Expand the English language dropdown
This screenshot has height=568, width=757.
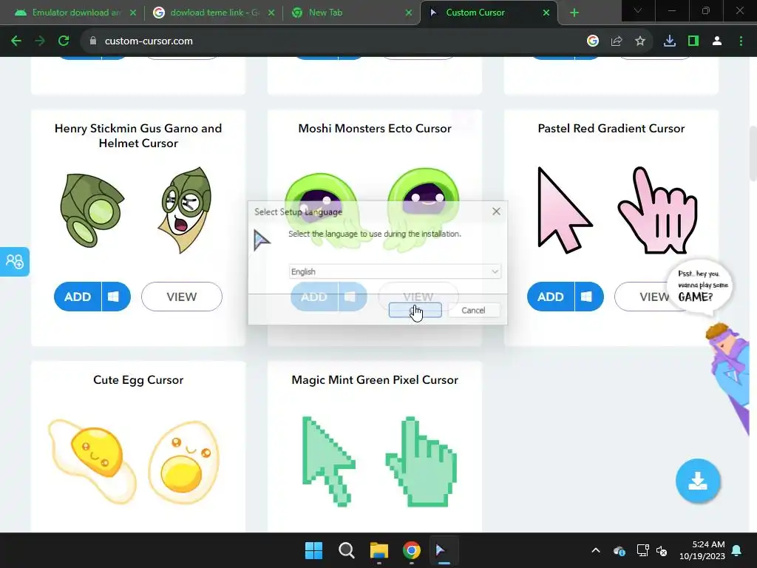pyautogui.click(x=395, y=271)
